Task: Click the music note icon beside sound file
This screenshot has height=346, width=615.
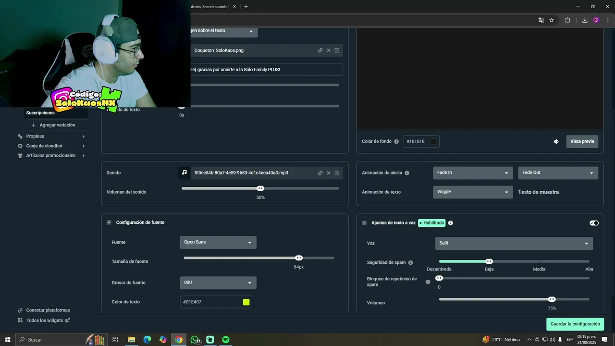Action: tap(184, 173)
